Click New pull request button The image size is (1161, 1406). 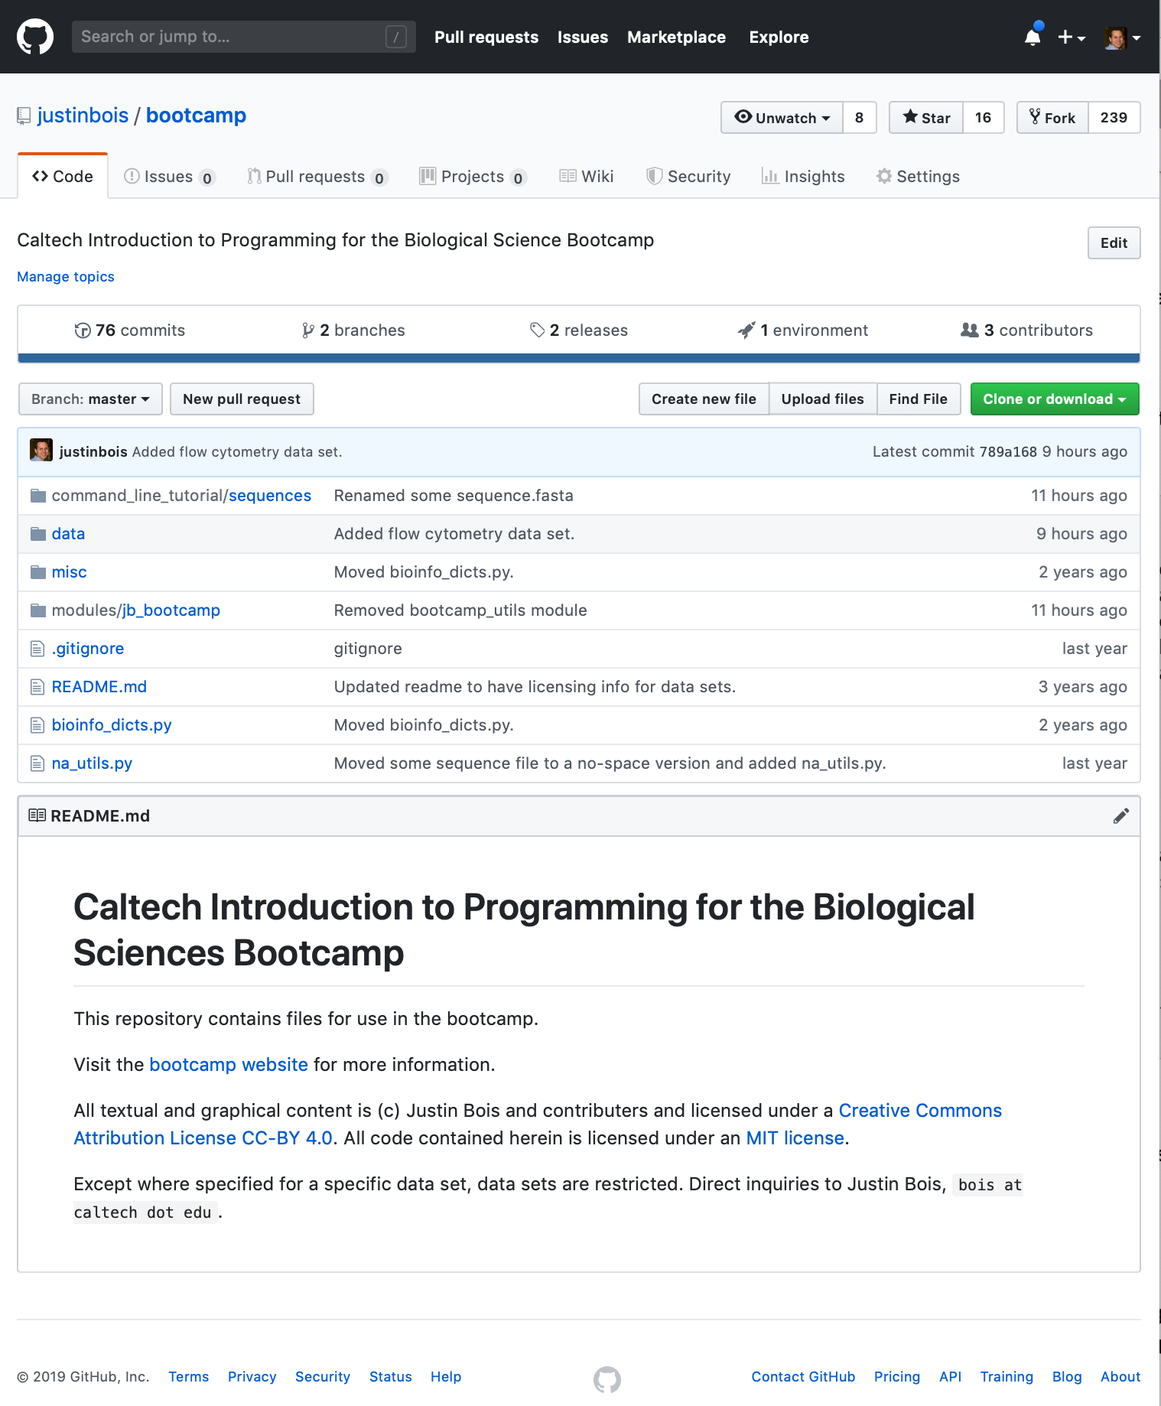coord(242,399)
